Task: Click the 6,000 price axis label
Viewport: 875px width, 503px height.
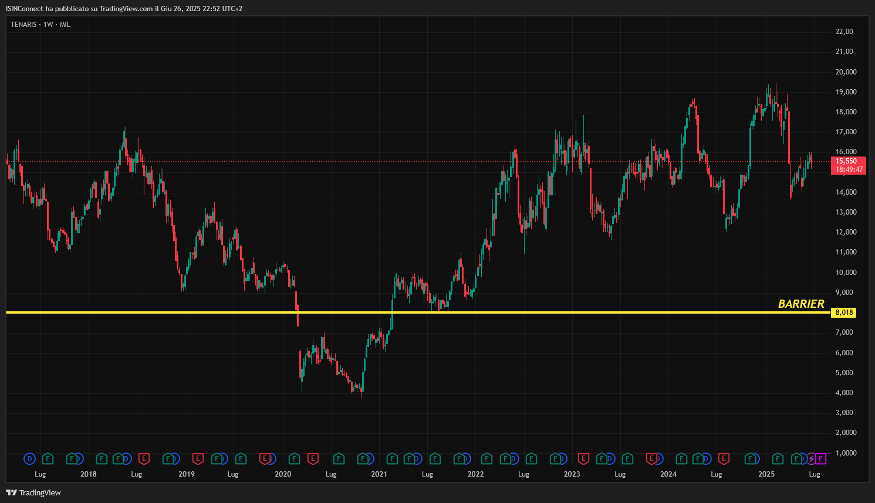Action: click(x=844, y=353)
